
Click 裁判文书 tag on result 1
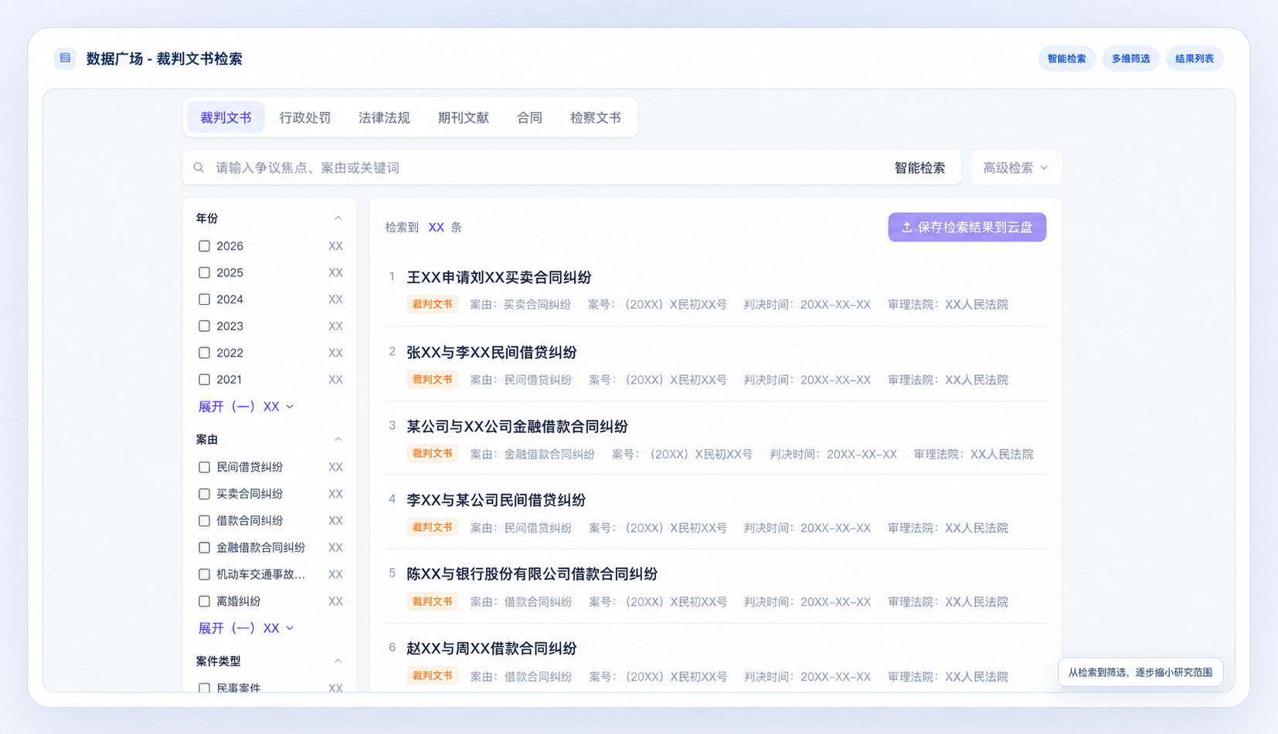(432, 304)
